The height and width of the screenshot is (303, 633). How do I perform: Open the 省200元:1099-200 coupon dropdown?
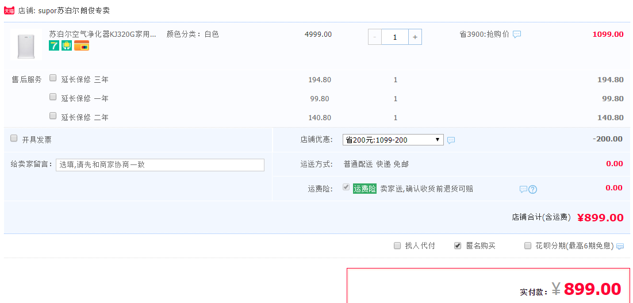[393, 140]
